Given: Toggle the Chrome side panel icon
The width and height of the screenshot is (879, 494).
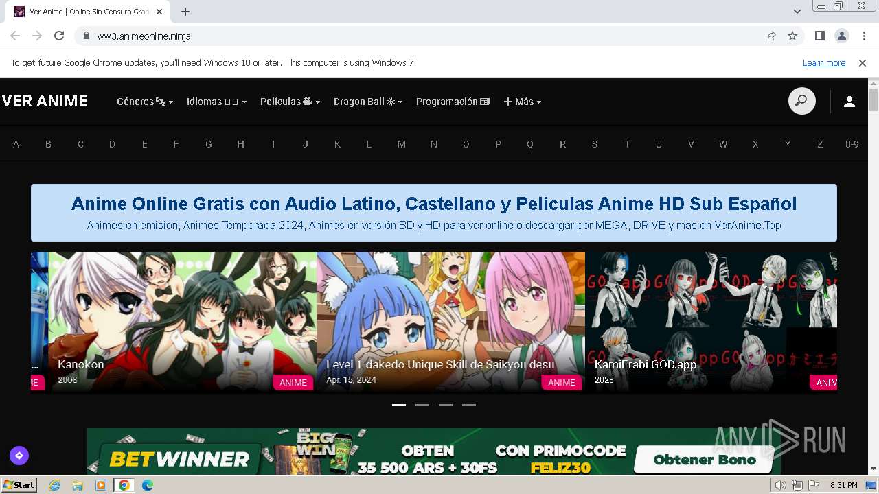Looking at the screenshot, I should click(x=819, y=36).
